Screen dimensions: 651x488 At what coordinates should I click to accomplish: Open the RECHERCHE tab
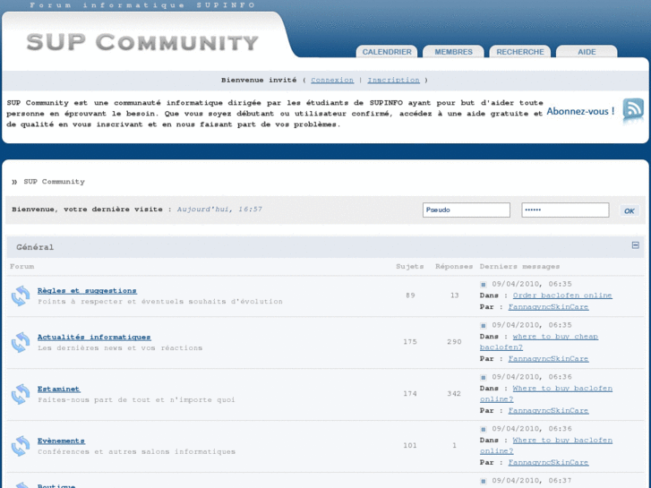(x=519, y=52)
